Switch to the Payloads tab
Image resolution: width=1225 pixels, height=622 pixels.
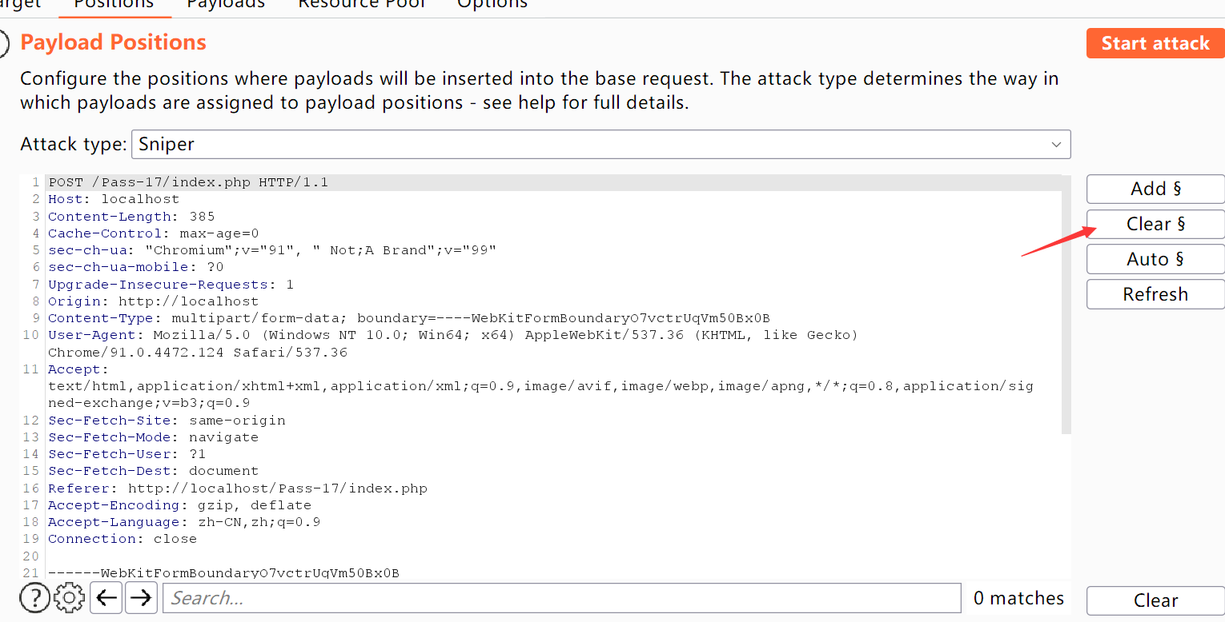(226, 4)
